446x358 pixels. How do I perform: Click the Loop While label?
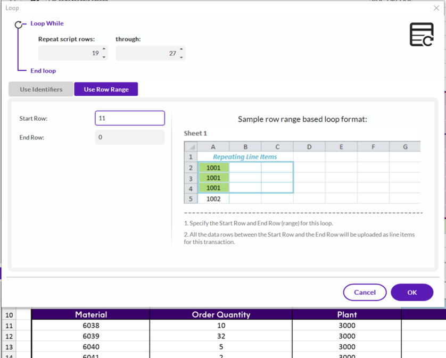tap(47, 23)
